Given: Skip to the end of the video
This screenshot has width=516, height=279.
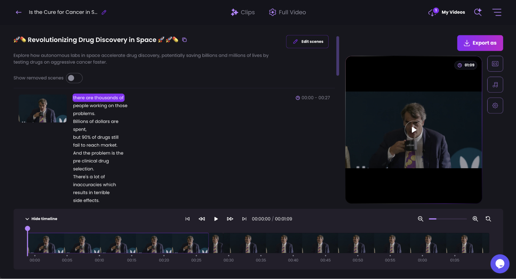Looking at the screenshot, I should point(244,219).
